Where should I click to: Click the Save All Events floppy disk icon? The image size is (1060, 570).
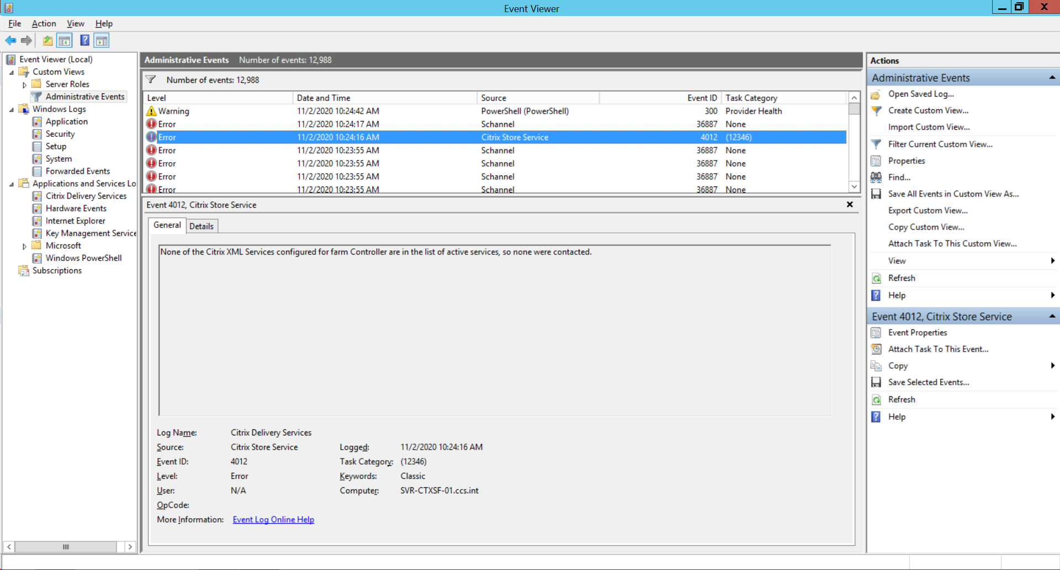tap(876, 194)
